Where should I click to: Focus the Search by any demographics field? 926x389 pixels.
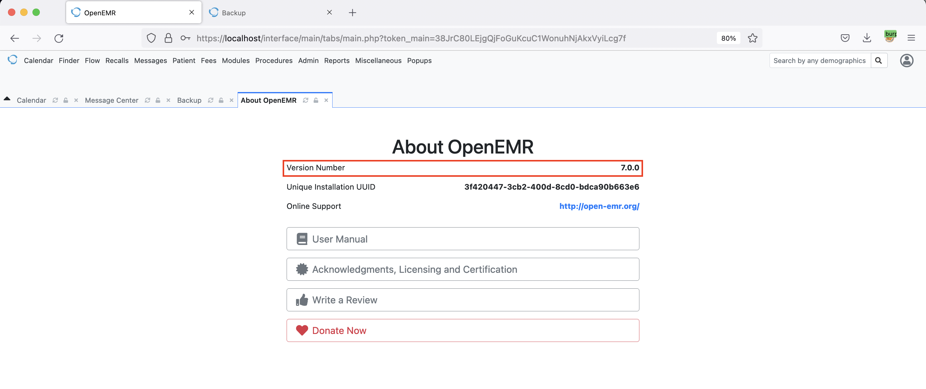(819, 61)
